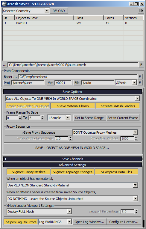146x229 pixels.
Task: Click Proxy Min. Vertices spinner
Action: click(x=136, y=138)
